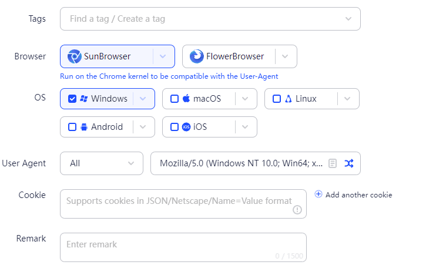The height and width of the screenshot is (265, 426).
Task: Open the User Agent All dropdown
Action: (x=102, y=163)
